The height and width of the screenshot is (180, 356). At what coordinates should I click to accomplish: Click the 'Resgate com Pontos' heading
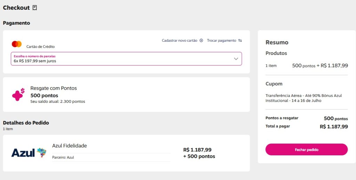(54, 88)
